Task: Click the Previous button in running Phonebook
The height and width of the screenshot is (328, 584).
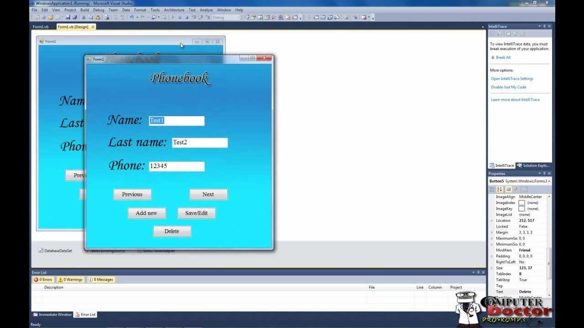Action: point(132,195)
